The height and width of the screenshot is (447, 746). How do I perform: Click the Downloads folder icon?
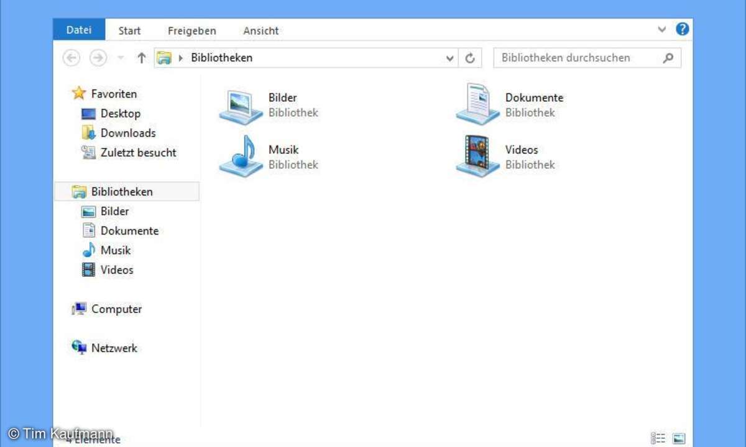[89, 133]
